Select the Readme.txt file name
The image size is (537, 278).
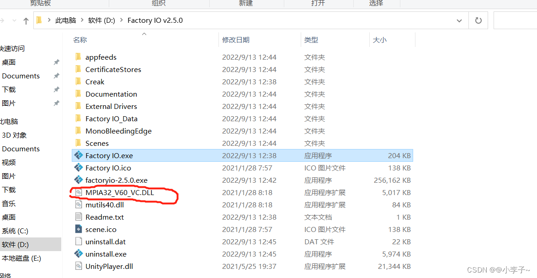105,217
